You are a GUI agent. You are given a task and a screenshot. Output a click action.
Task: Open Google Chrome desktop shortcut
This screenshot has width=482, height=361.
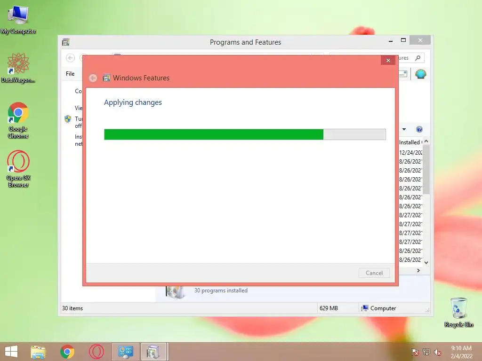[18, 120]
